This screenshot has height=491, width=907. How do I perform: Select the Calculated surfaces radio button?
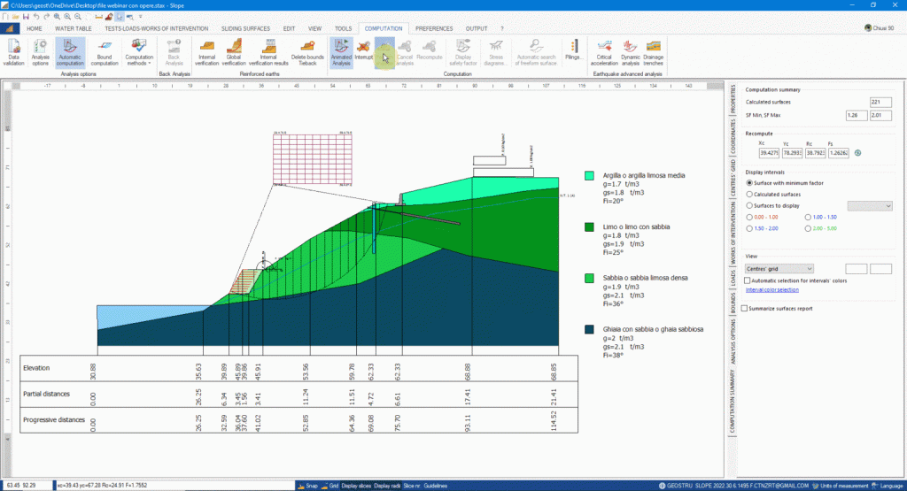click(x=750, y=194)
